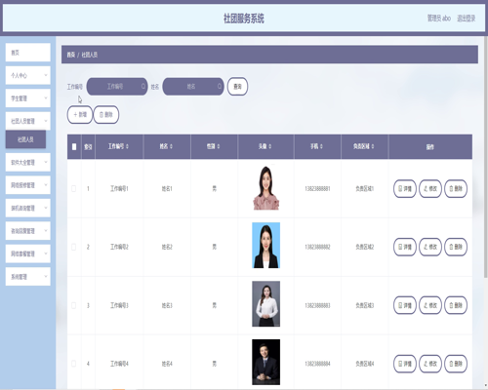Expand 学生管理 sidebar menu
Image resolution: width=488 pixels, height=390 pixels.
[28, 98]
